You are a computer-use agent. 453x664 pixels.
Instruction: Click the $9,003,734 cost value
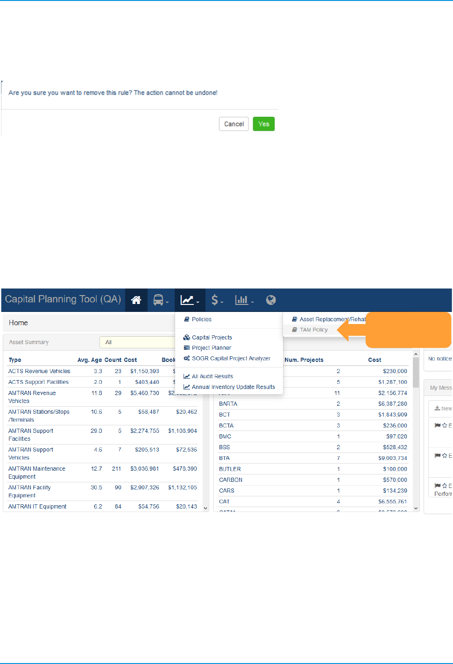(x=393, y=458)
